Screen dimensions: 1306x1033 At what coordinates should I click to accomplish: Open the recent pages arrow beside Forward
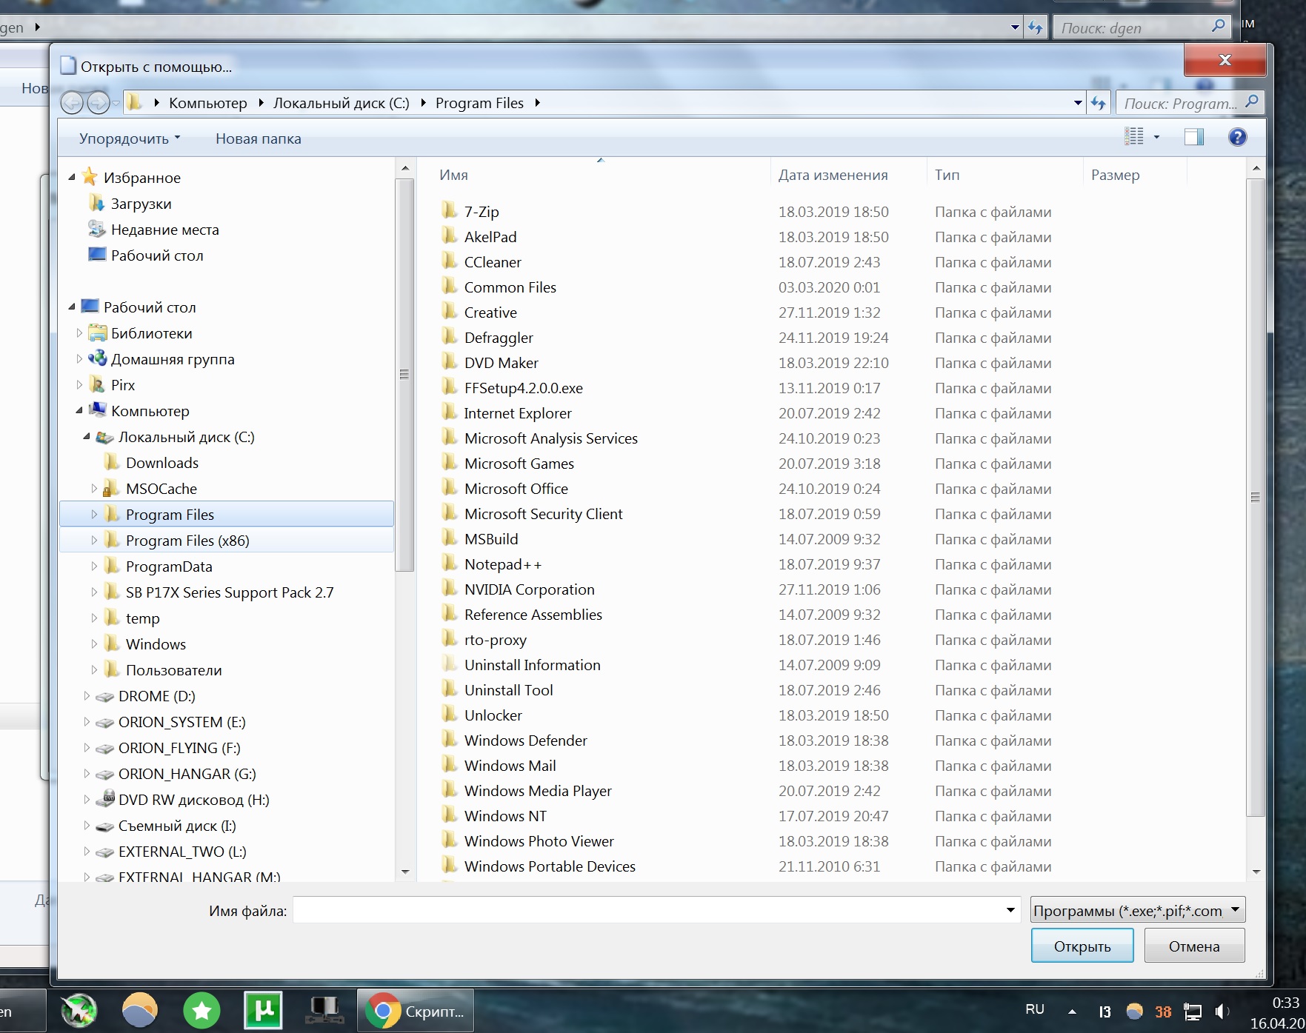click(x=116, y=103)
